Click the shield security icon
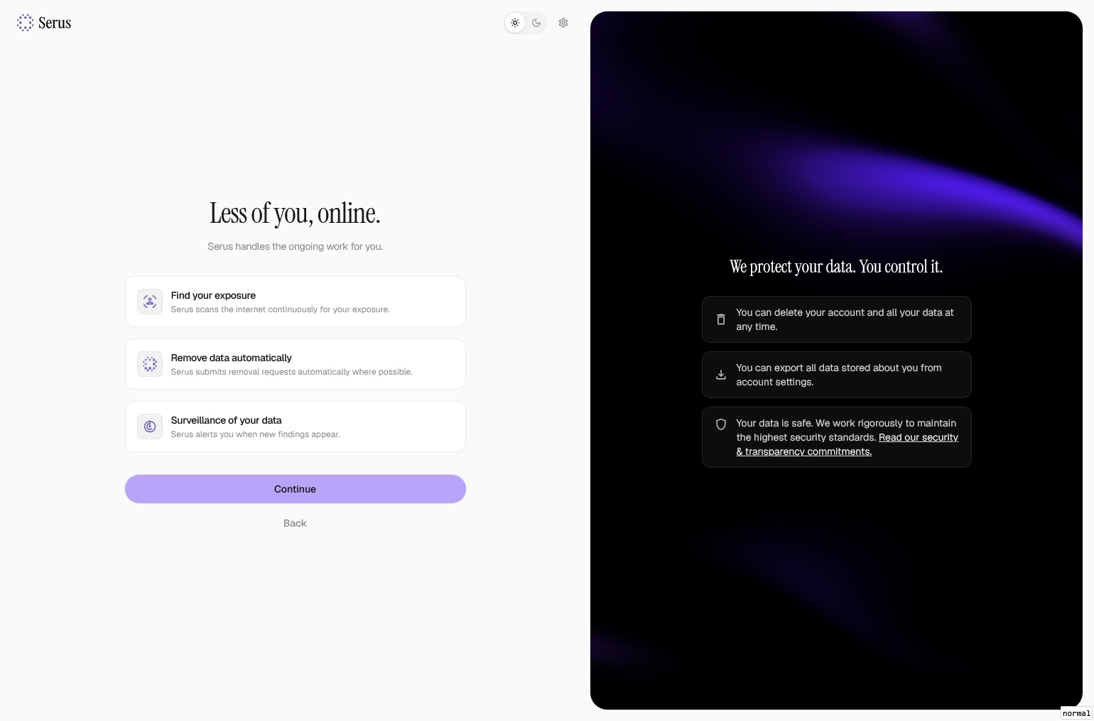This screenshot has height=721, width=1094. click(721, 424)
